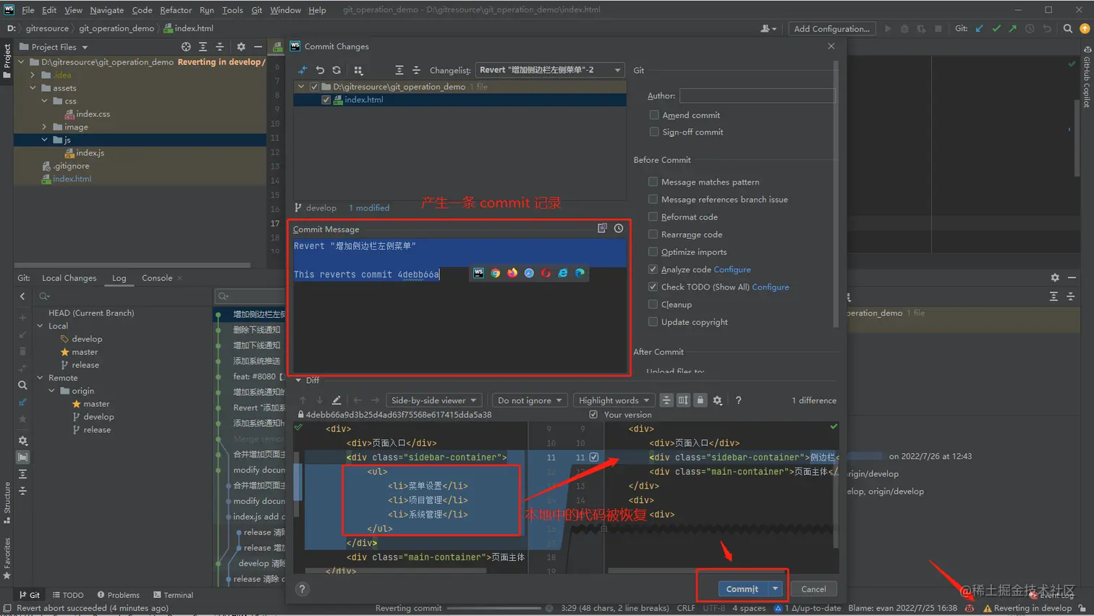Enable Reformat code checkbox
Viewport: 1094px width, 616px height.
point(653,216)
